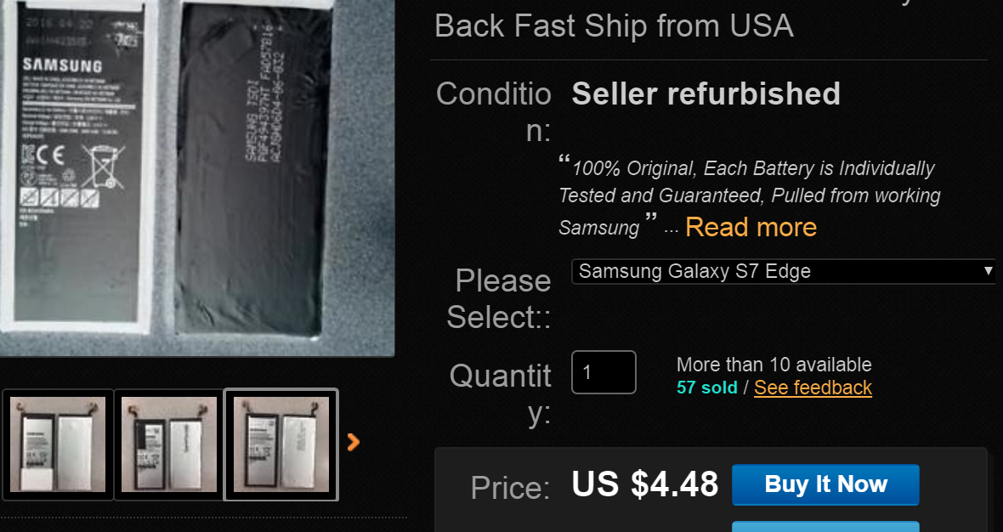The width and height of the screenshot is (1003, 532).
Task: Click the Back Fast Ship from USA title
Action: (x=614, y=26)
